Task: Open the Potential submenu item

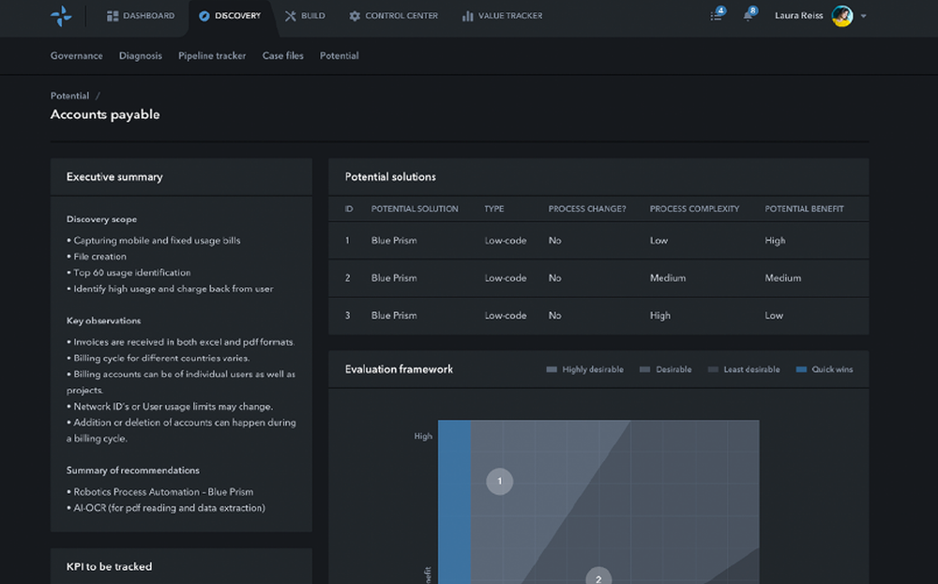Action: click(340, 55)
